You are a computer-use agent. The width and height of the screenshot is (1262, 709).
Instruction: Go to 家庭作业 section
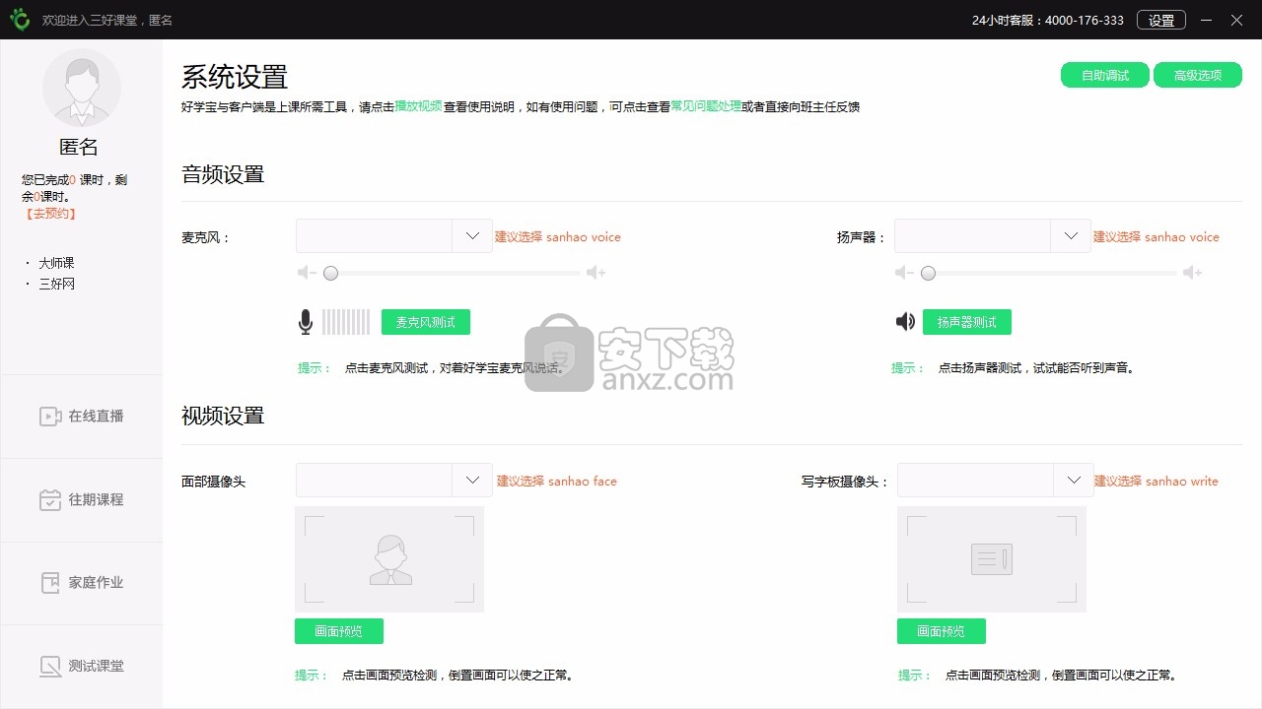click(82, 582)
